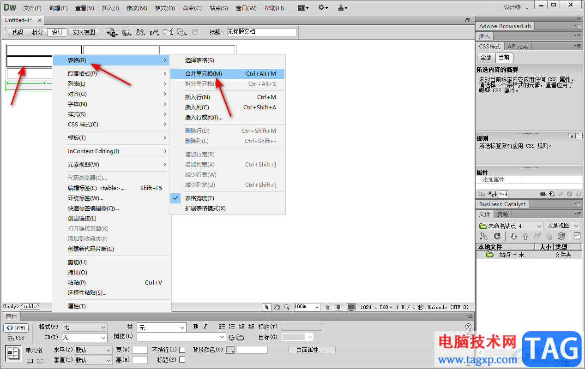Screen dimensions: 585x369
Task: Click preview in browser globe icon
Action: [x=126, y=32]
